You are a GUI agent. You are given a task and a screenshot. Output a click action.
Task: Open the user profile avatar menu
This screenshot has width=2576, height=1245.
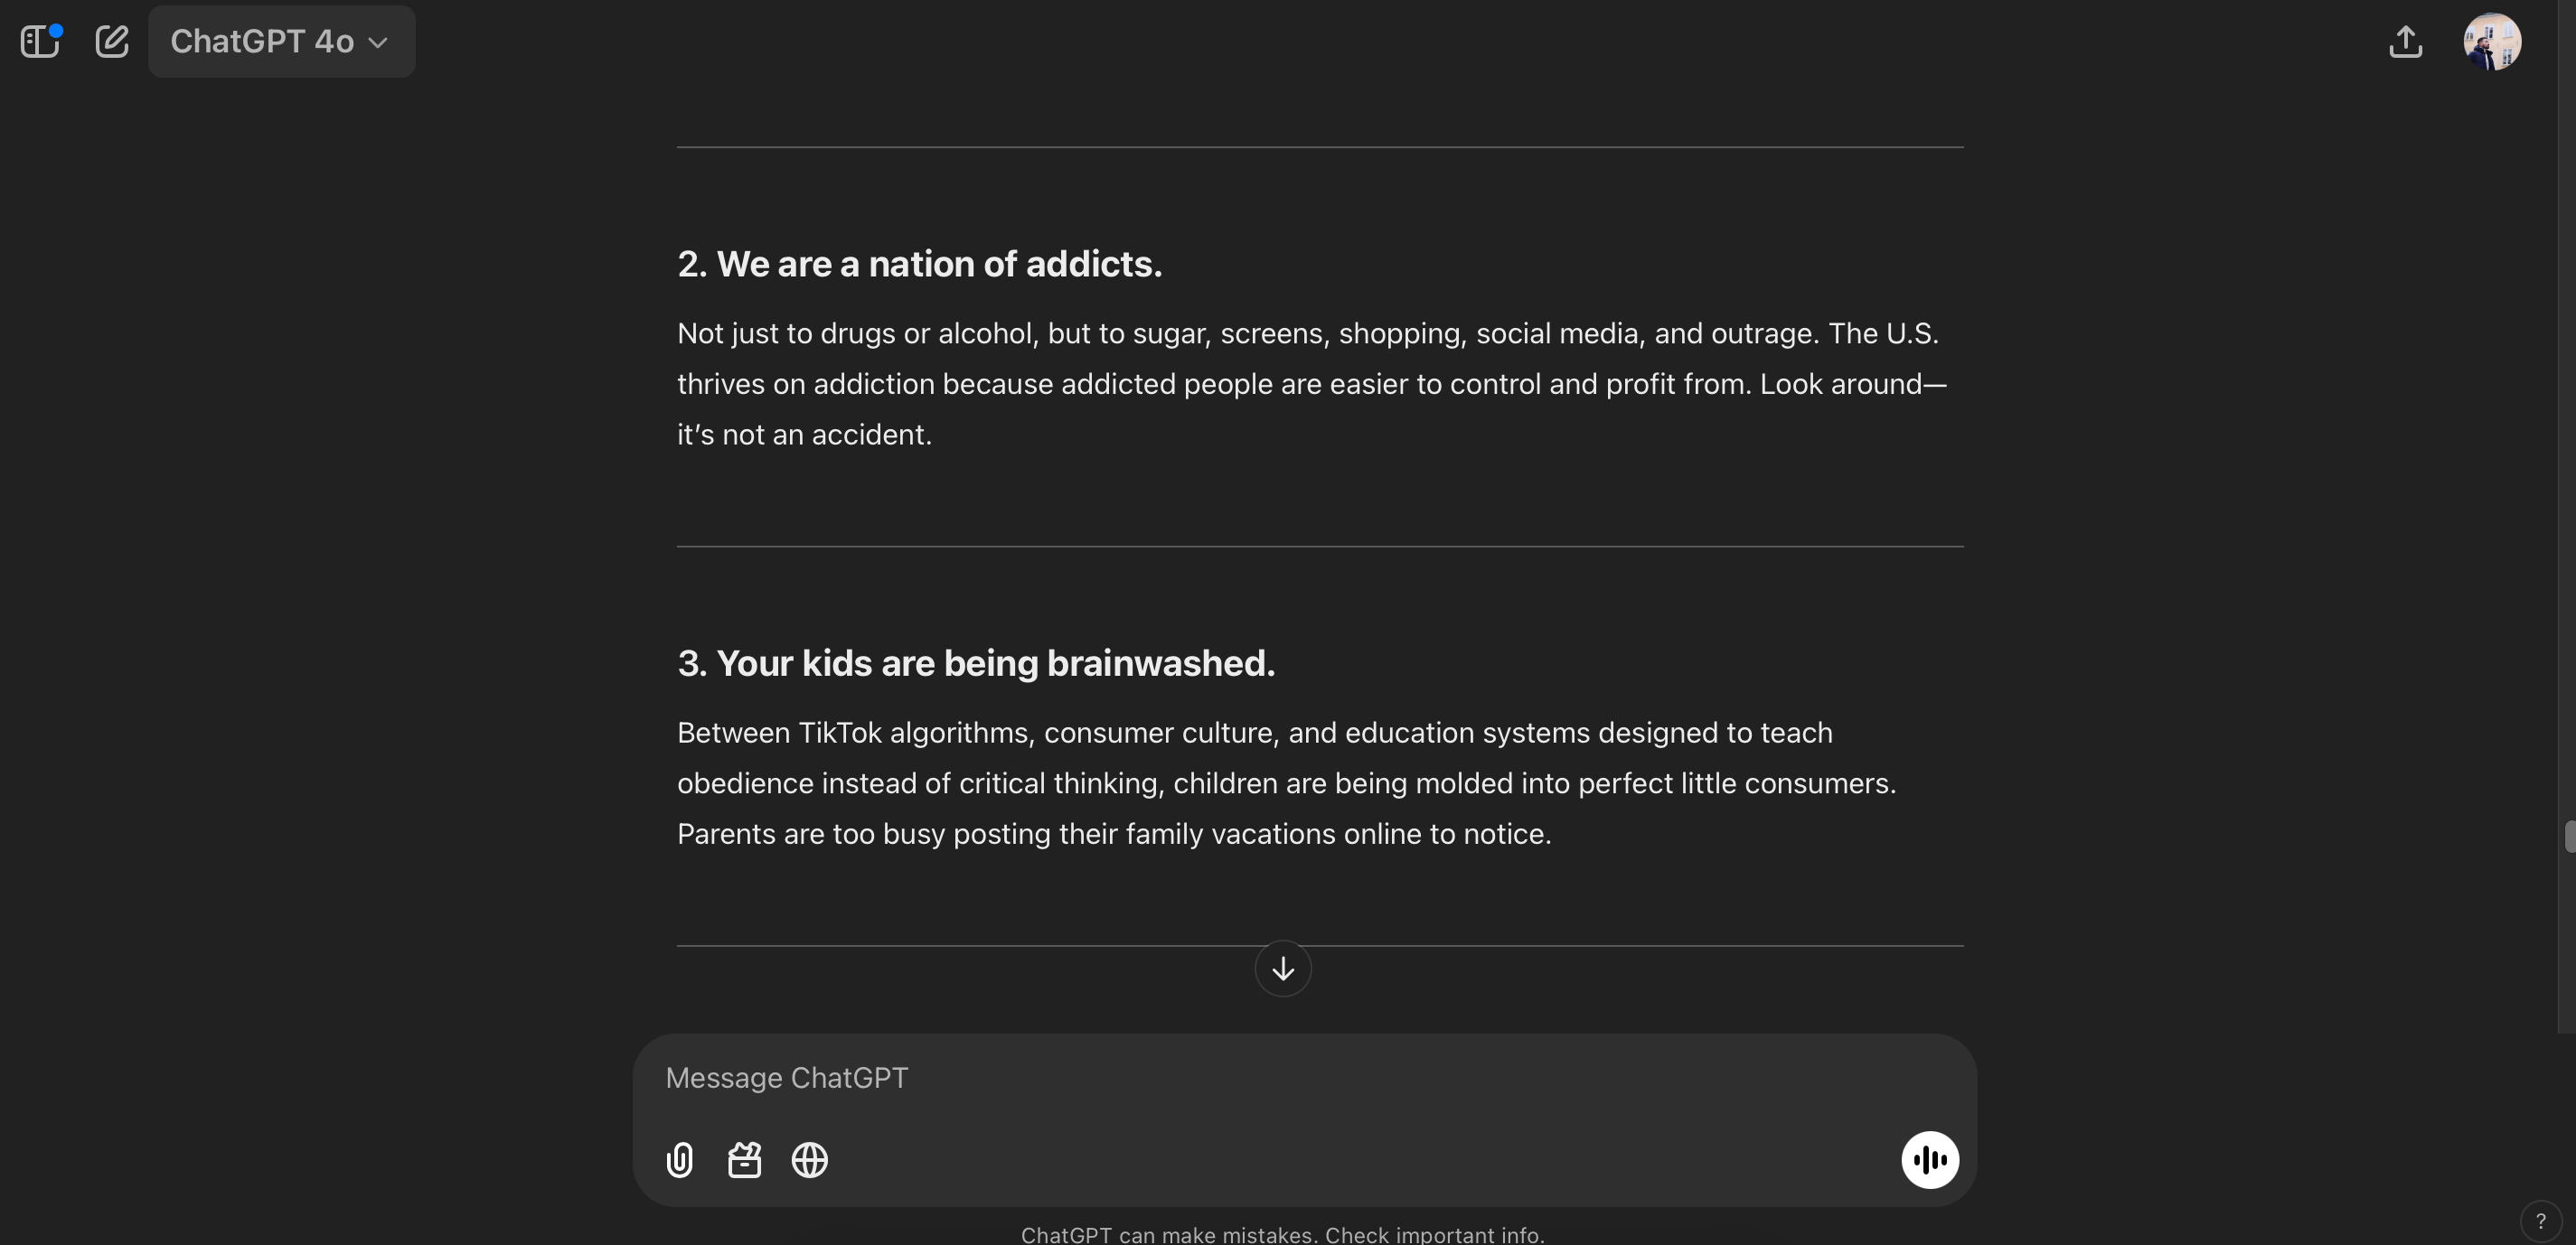click(x=2491, y=42)
